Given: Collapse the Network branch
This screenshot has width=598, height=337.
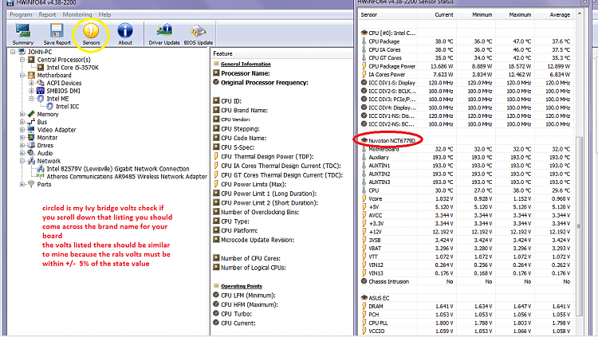Looking at the screenshot, I should [22, 161].
